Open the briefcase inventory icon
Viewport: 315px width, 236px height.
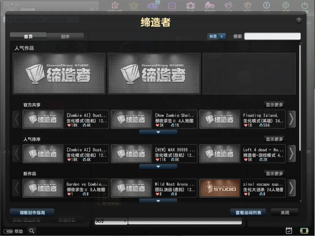[190, 6]
